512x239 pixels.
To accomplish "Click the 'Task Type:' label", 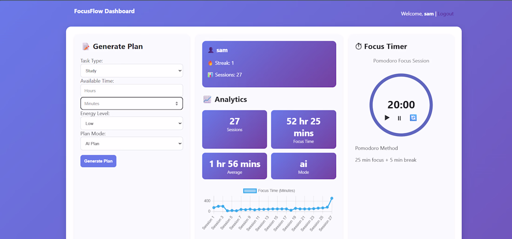I will pos(92,61).
